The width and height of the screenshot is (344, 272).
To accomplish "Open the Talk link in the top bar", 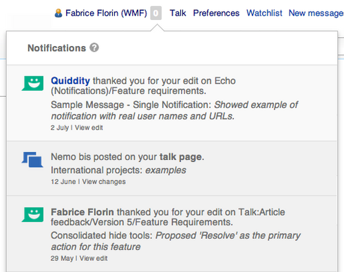I will point(178,13).
